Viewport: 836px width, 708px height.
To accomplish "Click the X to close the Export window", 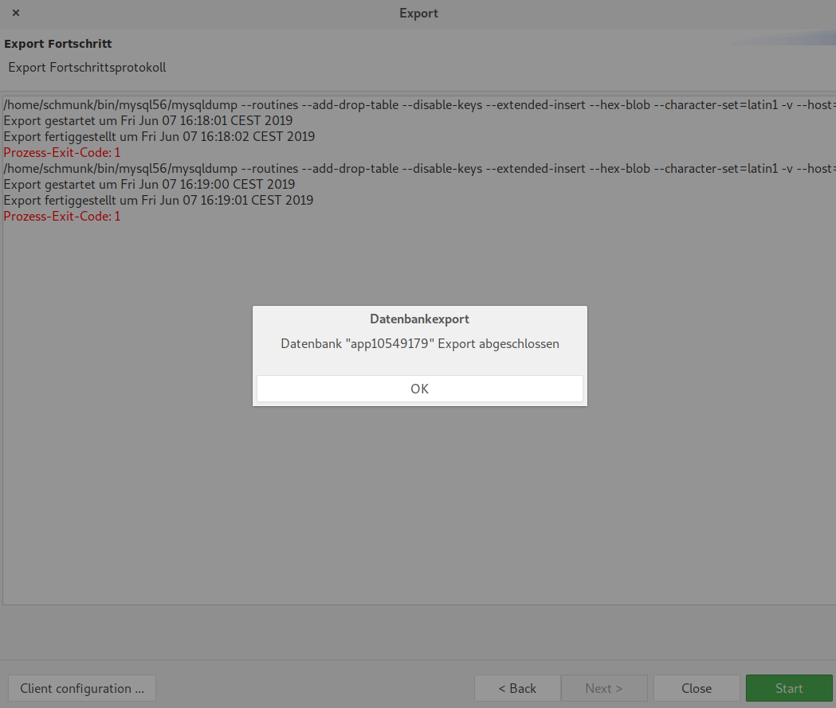I will pyautogui.click(x=15, y=14).
